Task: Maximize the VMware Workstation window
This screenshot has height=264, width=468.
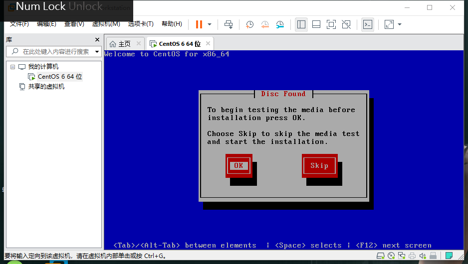Action: pos(430,7)
